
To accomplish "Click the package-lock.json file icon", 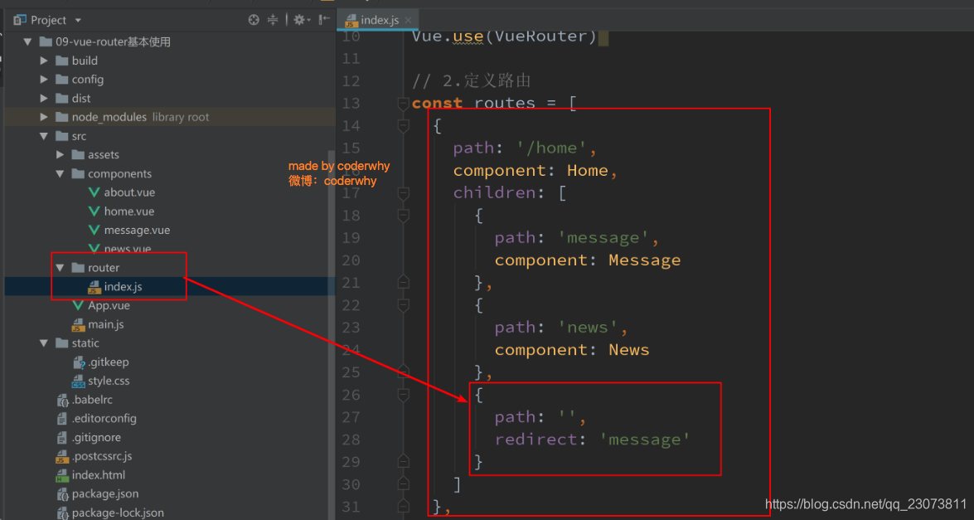I will click(x=62, y=513).
